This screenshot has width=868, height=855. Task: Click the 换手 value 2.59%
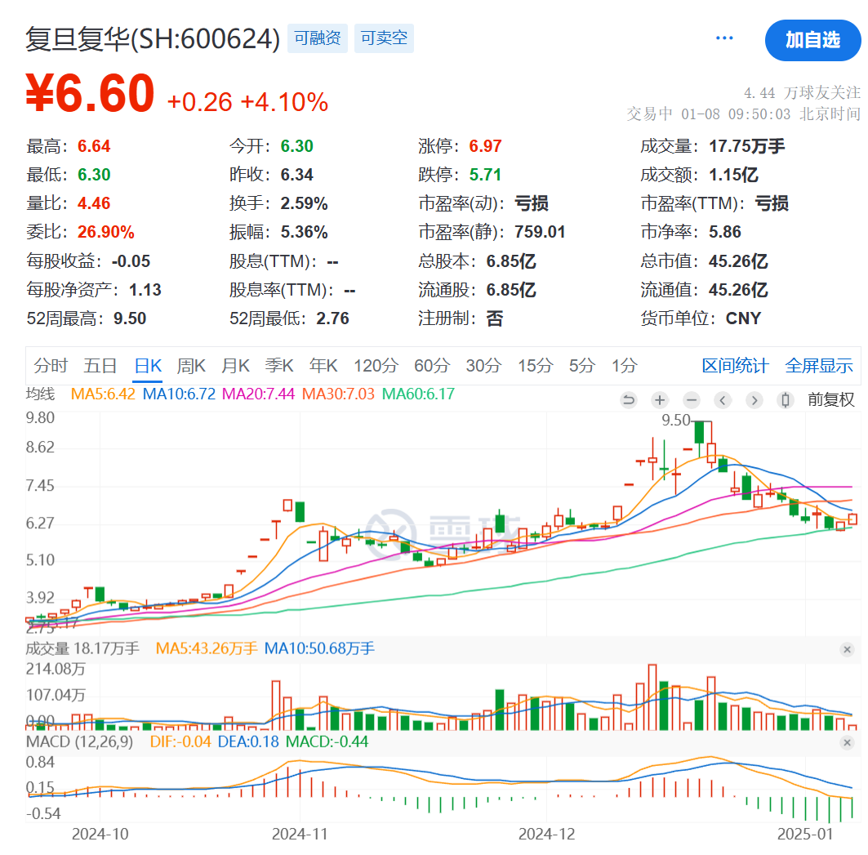(304, 204)
